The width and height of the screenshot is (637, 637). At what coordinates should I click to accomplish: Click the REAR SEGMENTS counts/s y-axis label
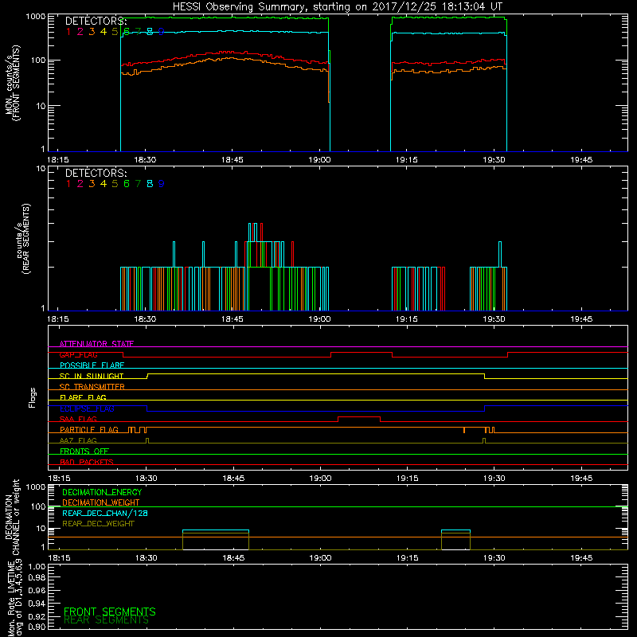(x=24, y=239)
